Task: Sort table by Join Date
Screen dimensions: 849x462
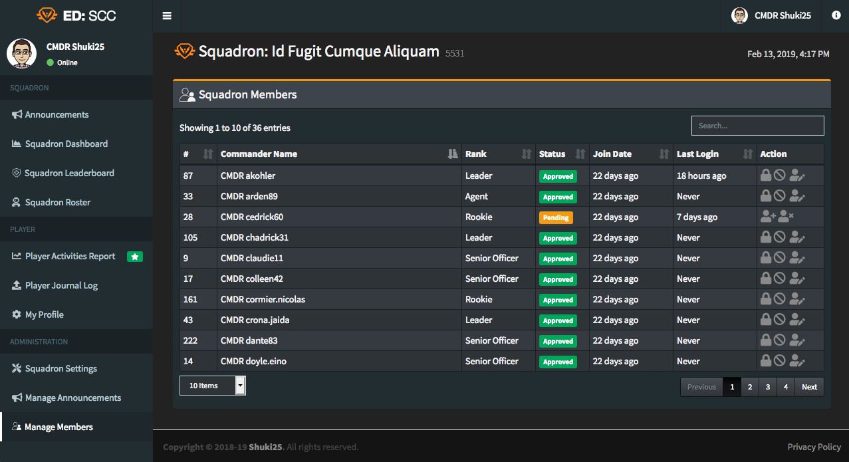Action: [x=632, y=154]
